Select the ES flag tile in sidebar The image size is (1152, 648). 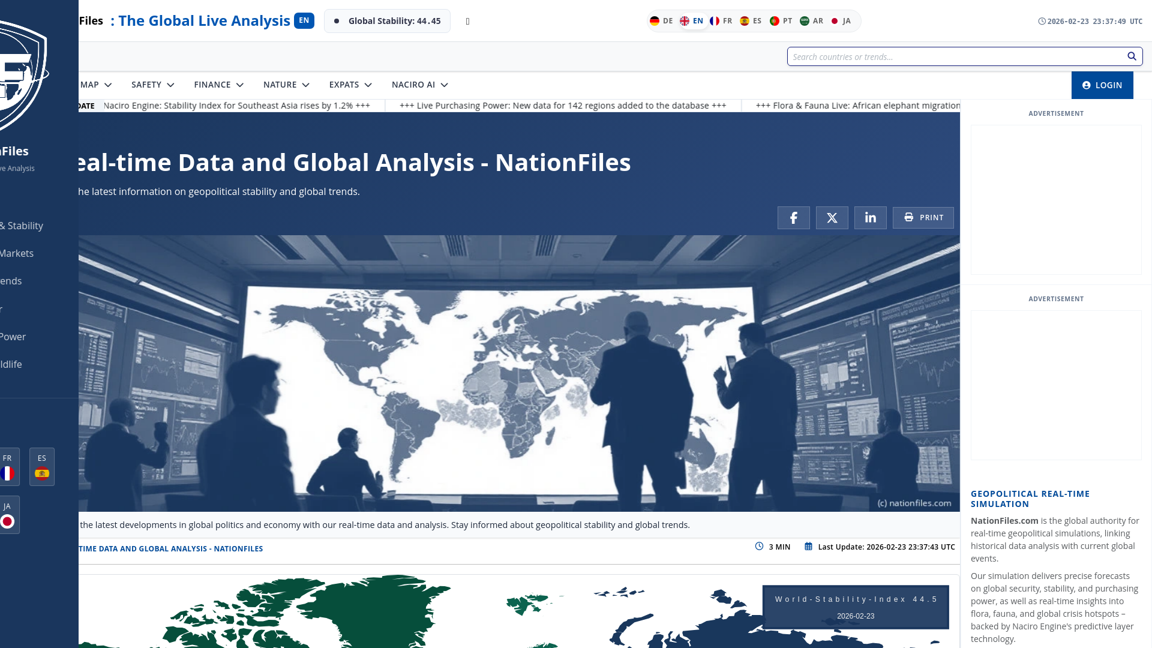pyautogui.click(x=42, y=467)
